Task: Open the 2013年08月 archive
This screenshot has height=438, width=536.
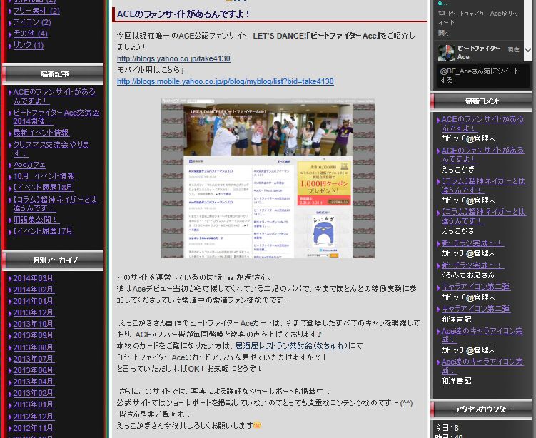Action: click(34, 347)
